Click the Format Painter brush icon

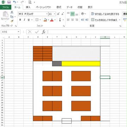tap(12, 21)
